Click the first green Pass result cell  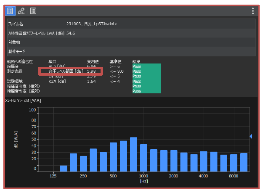point(146,66)
